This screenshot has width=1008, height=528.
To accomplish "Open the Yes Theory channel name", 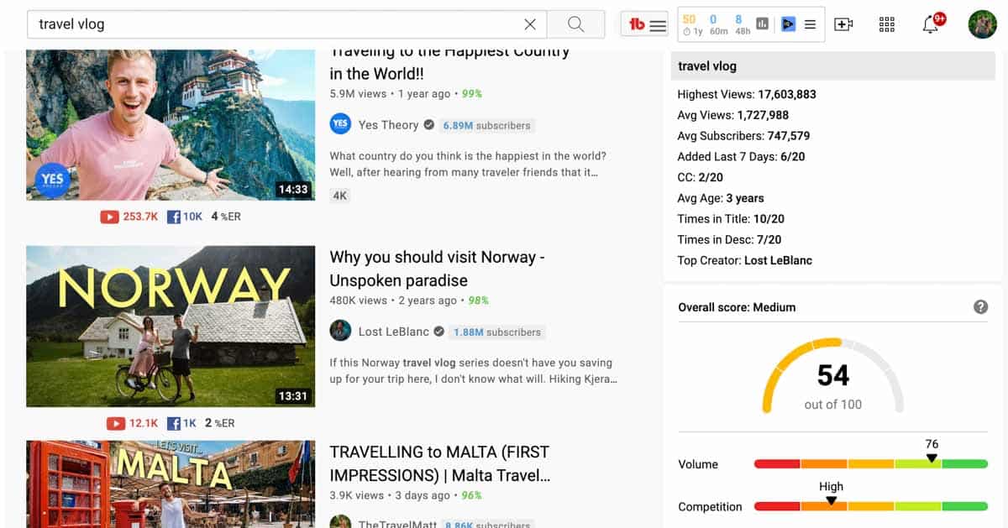I will point(388,125).
